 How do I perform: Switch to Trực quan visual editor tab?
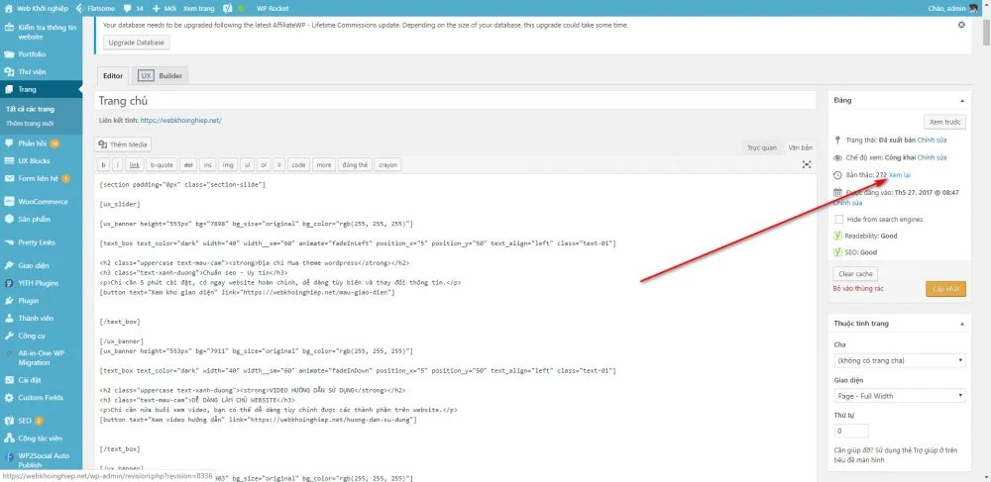click(x=761, y=147)
